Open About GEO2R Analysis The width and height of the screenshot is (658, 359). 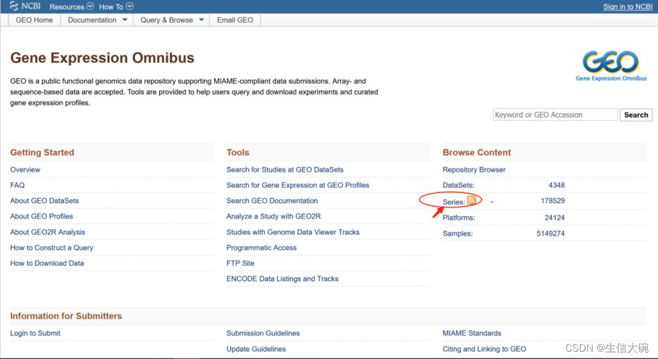[48, 232]
